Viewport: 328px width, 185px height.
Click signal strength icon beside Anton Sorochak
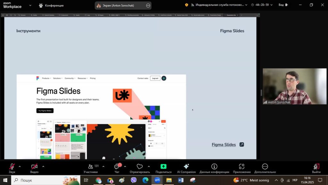265,102
